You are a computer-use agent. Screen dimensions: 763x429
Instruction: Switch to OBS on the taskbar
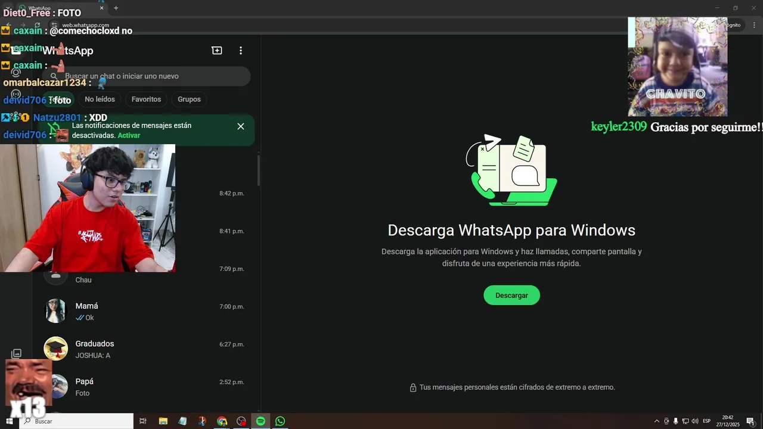coord(241,421)
